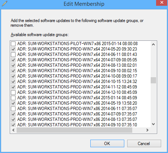Click the horizontal scroll left arrow
The image size is (168, 153).
pyautogui.click(x=13, y=130)
